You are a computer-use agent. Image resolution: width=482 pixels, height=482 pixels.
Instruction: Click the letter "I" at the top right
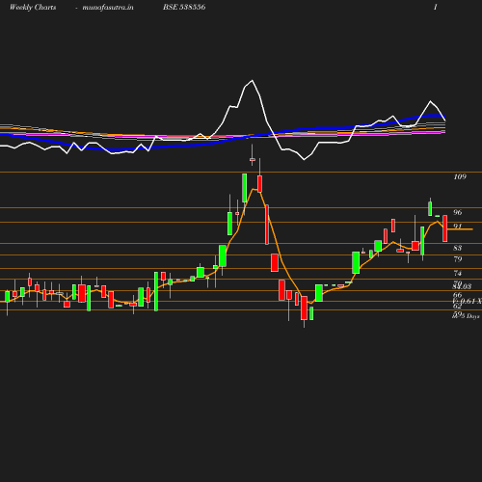click(436, 7)
